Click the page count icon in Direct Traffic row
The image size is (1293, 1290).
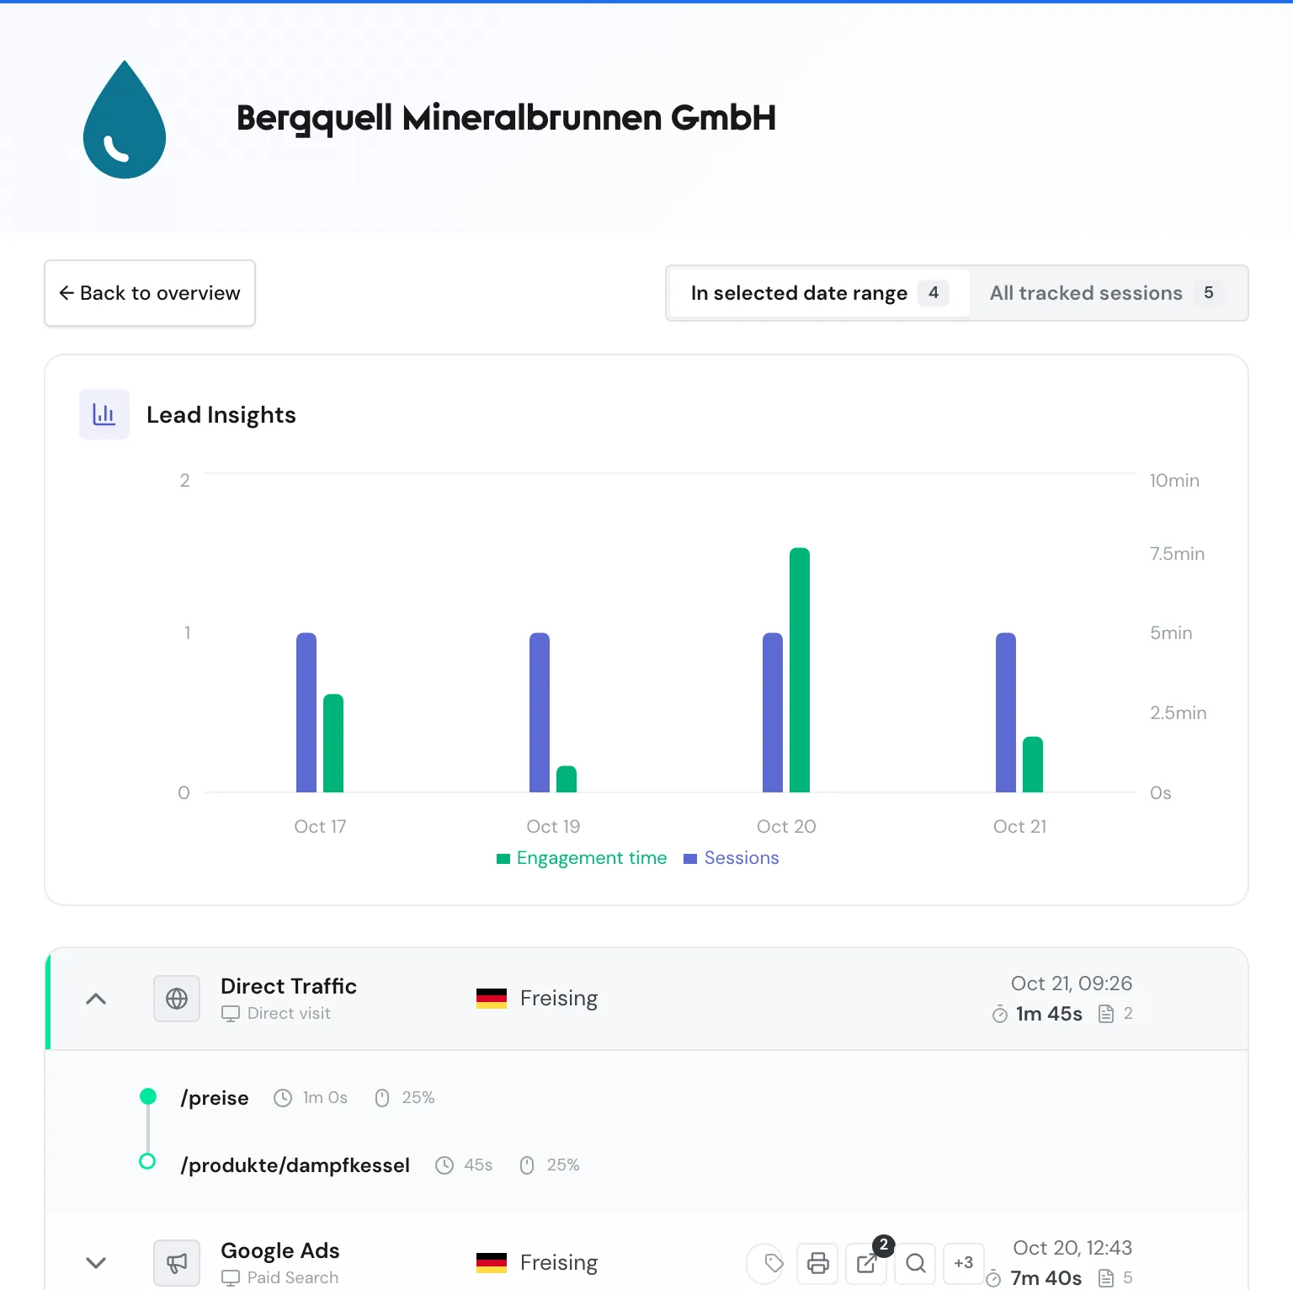pos(1106,1014)
